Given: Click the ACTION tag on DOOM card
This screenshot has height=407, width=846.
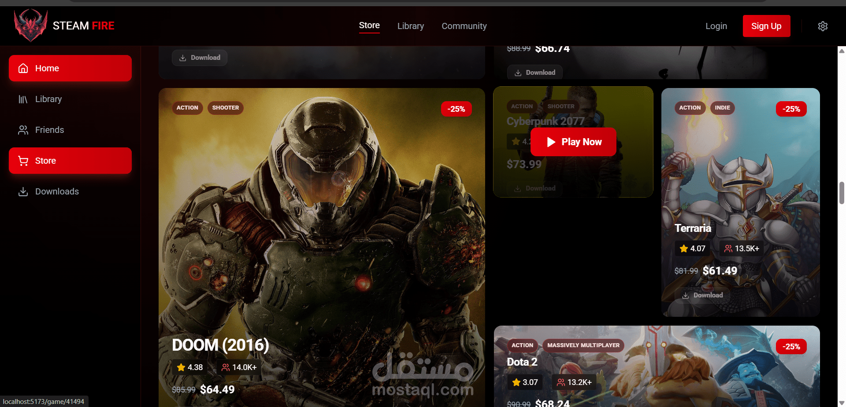Looking at the screenshot, I should click(x=187, y=107).
